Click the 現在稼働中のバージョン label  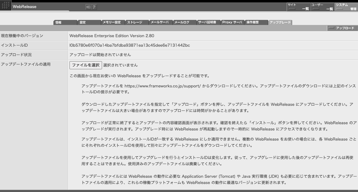click(x=22, y=36)
